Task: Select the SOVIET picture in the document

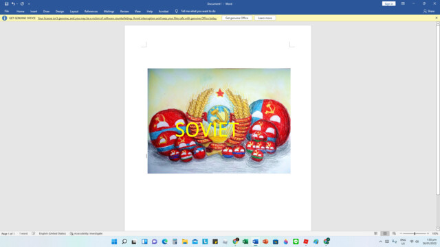Action: 219,121
